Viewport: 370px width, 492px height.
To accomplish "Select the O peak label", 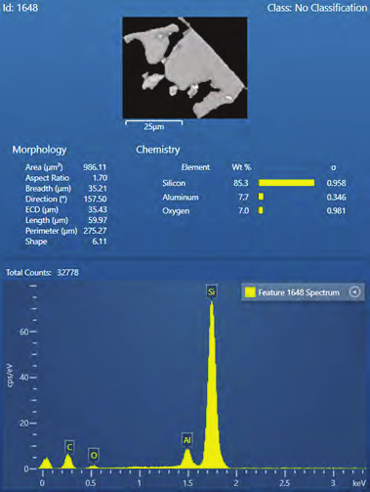I will [94, 455].
